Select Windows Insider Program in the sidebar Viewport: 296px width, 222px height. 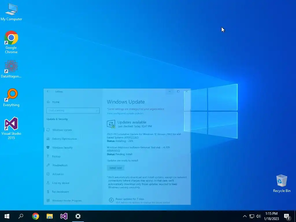coord(73,201)
